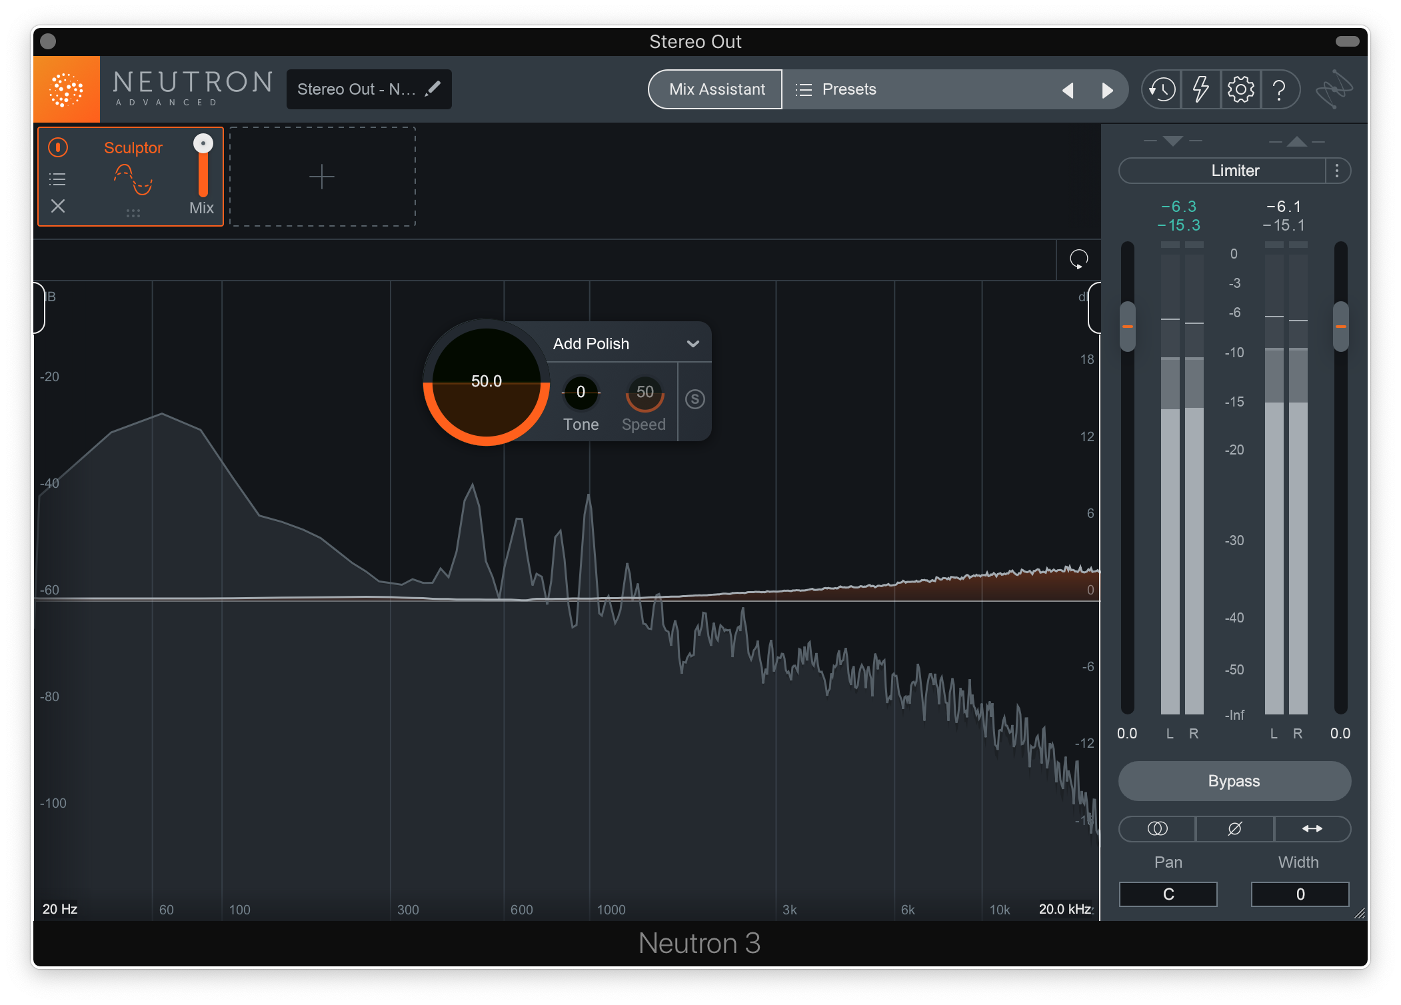This screenshot has height=1005, width=1401.
Task: Click the output gain fader handle
Action: [1340, 327]
